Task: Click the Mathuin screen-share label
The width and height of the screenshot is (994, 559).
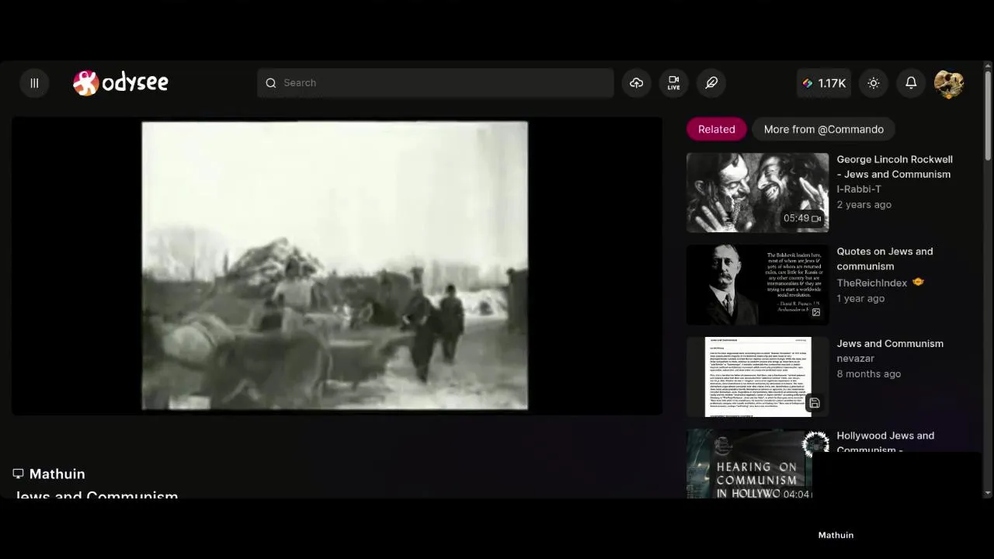Action: pyautogui.click(x=57, y=474)
